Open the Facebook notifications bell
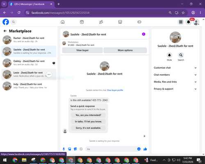This screenshot has height=164, width=205. [189, 22]
